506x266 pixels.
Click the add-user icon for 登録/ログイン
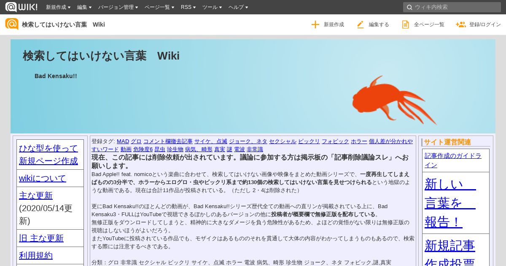click(x=460, y=24)
